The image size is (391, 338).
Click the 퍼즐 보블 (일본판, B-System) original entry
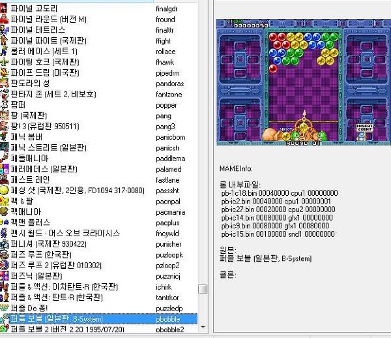tap(266, 258)
